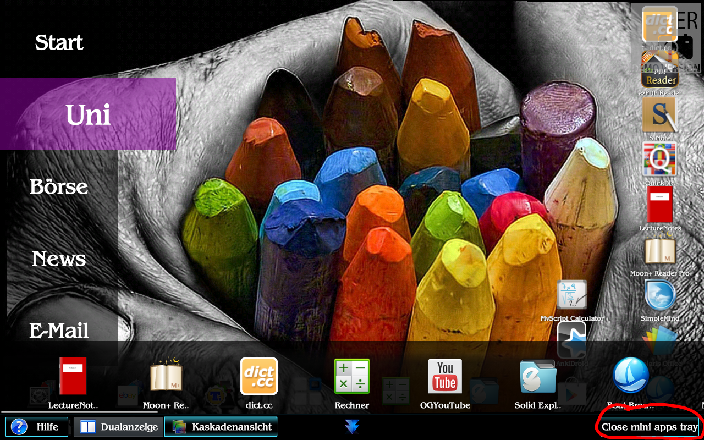
Task: Open the News tab
Action: [59, 258]
